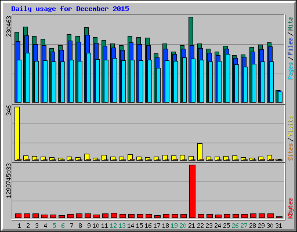Screen dimensions: 297x232
Task: Click day label 12 on the x-axis
Action: [x=113, y=226]
